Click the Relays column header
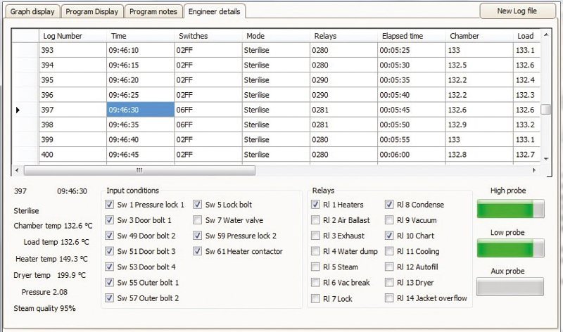Screen dimensions: 563x332 click(343, 36)
